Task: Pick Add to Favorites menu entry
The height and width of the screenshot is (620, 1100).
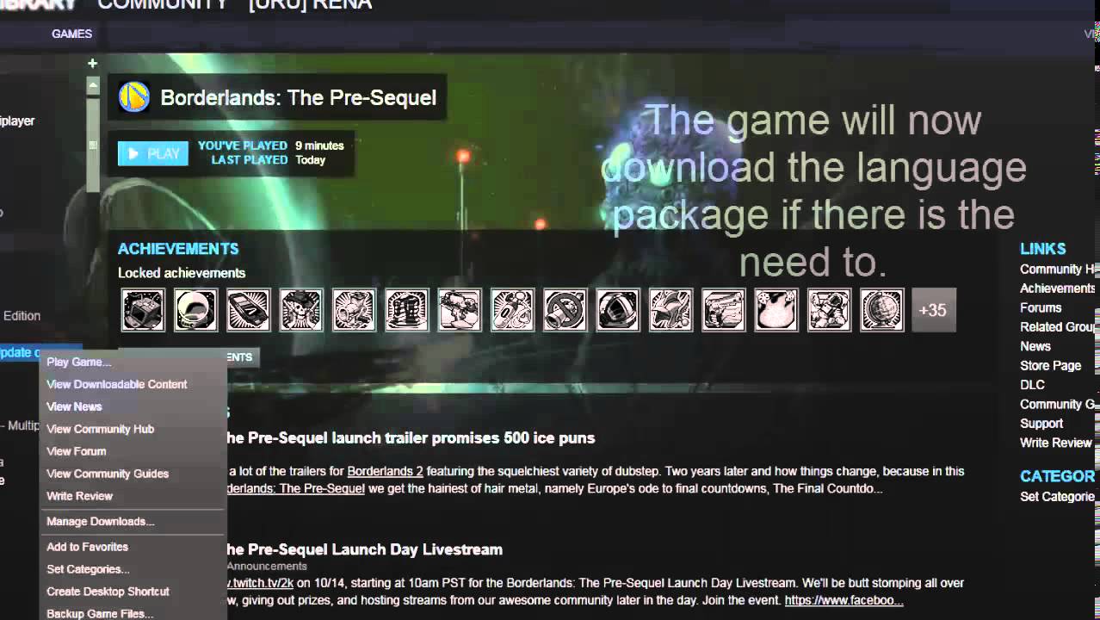Action: tap(87, 547)
